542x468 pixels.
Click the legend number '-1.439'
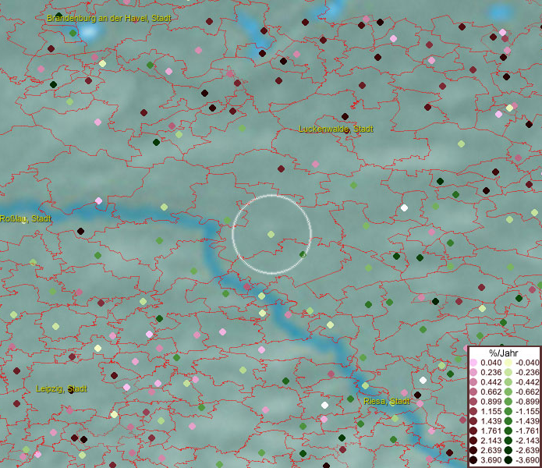(x=527, y=421)
